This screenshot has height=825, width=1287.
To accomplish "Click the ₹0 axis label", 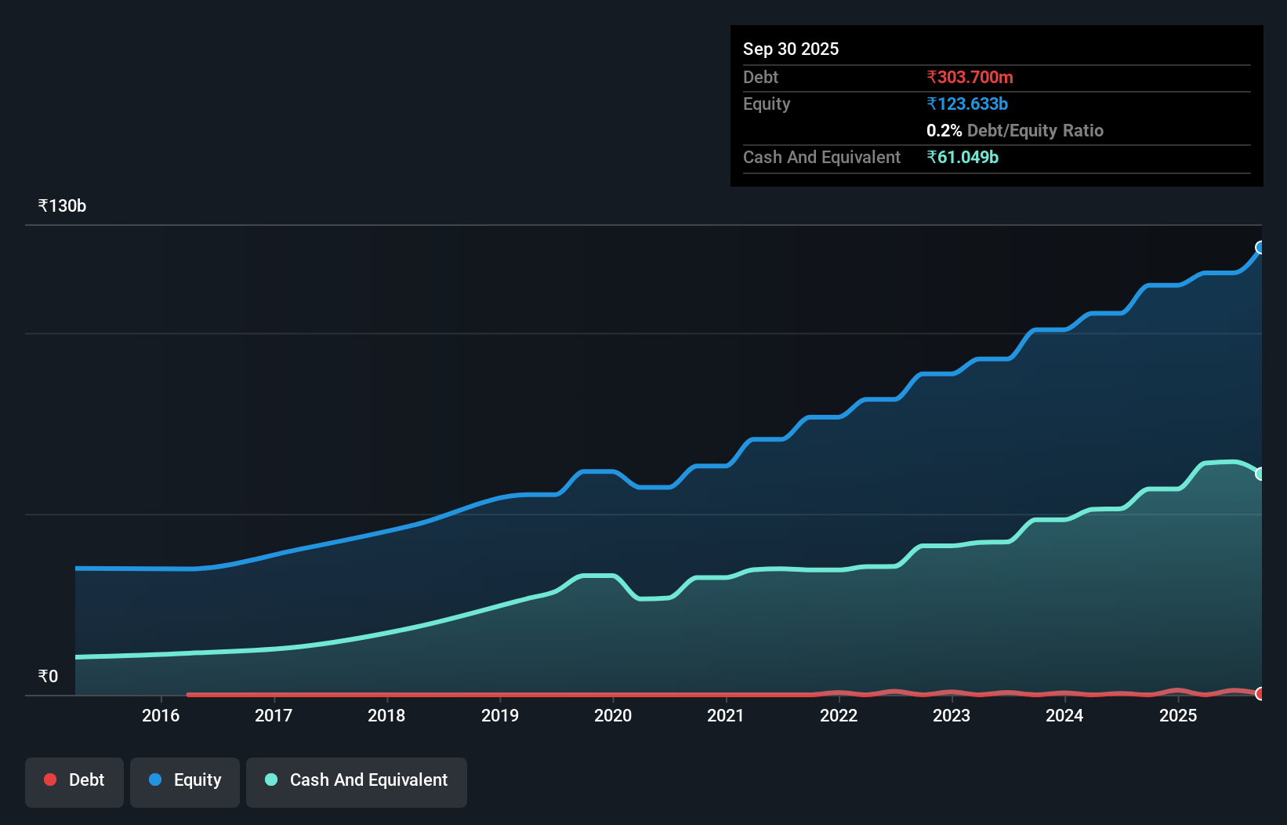I will pyautogui.click(x=47, y=675).
